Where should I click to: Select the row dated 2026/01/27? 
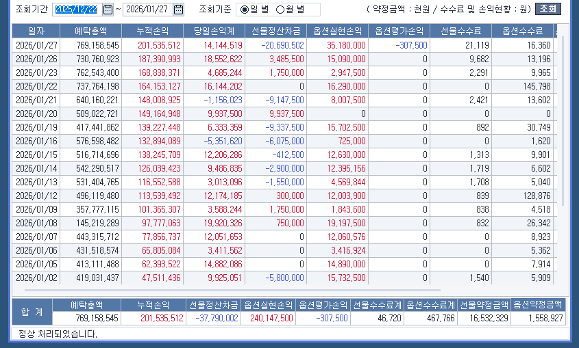pos(284,45)
